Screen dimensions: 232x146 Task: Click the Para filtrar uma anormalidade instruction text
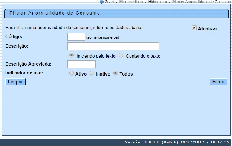[75, 28]
